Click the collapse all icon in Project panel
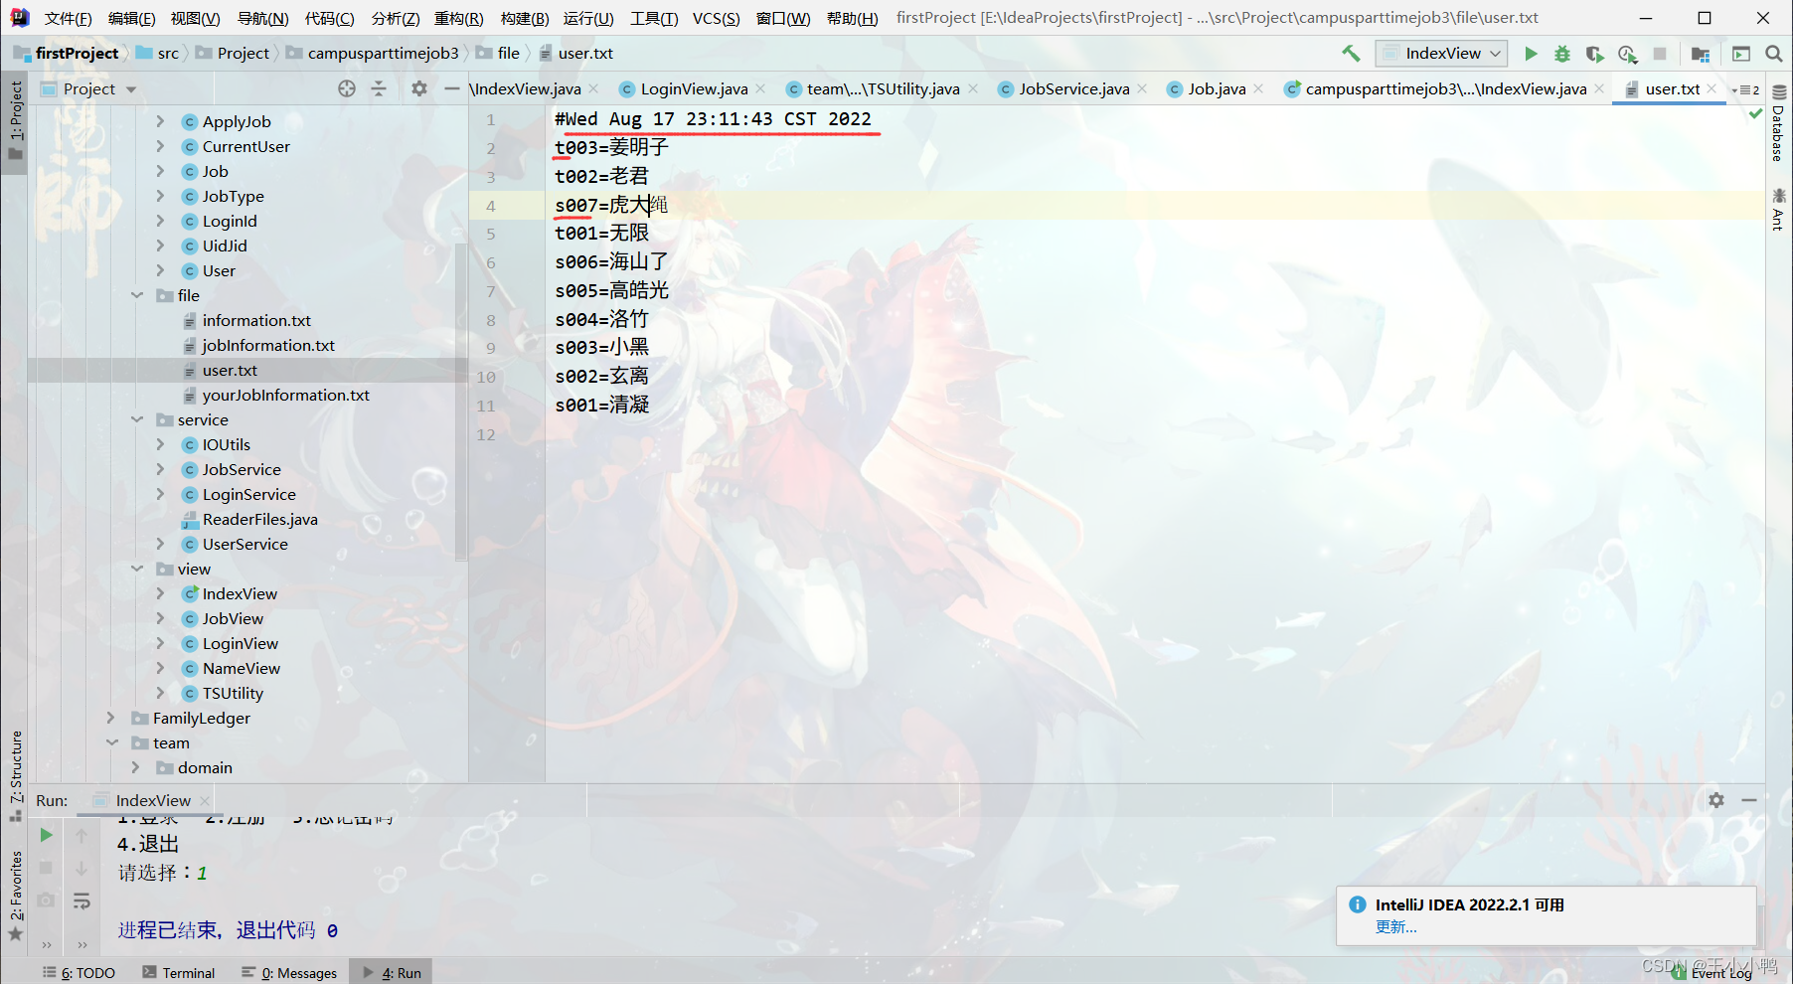 (379, 88)
